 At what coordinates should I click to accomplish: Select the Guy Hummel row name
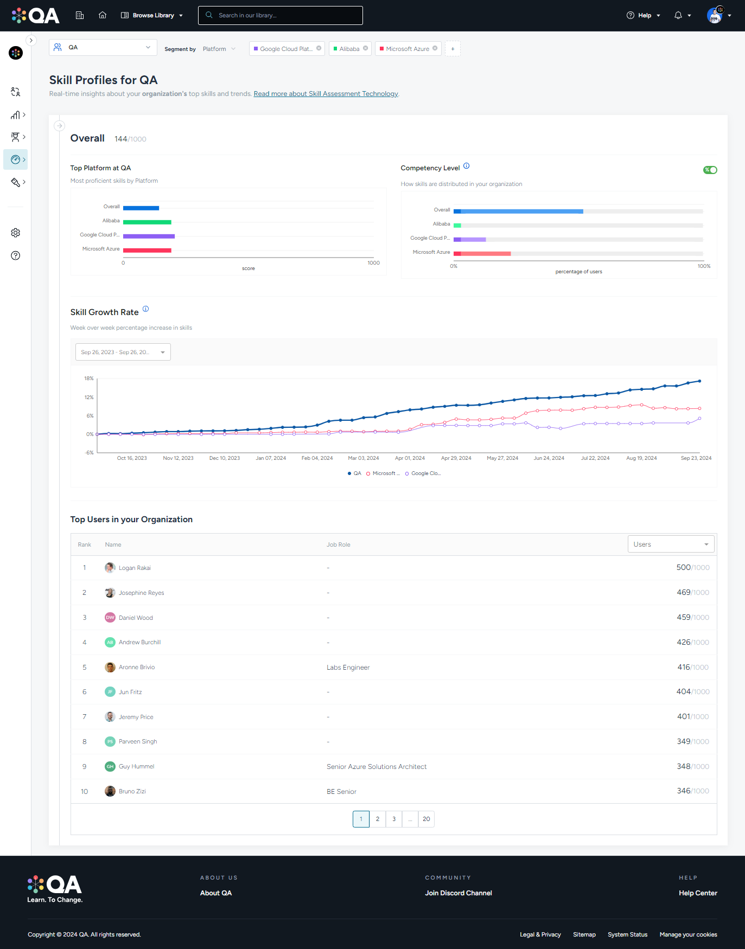136,766
